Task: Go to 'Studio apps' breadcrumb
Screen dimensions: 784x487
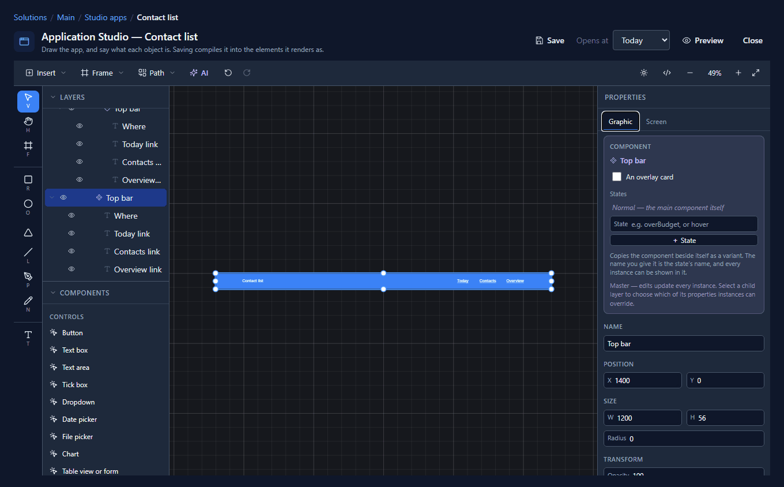Action: point(105,17)
